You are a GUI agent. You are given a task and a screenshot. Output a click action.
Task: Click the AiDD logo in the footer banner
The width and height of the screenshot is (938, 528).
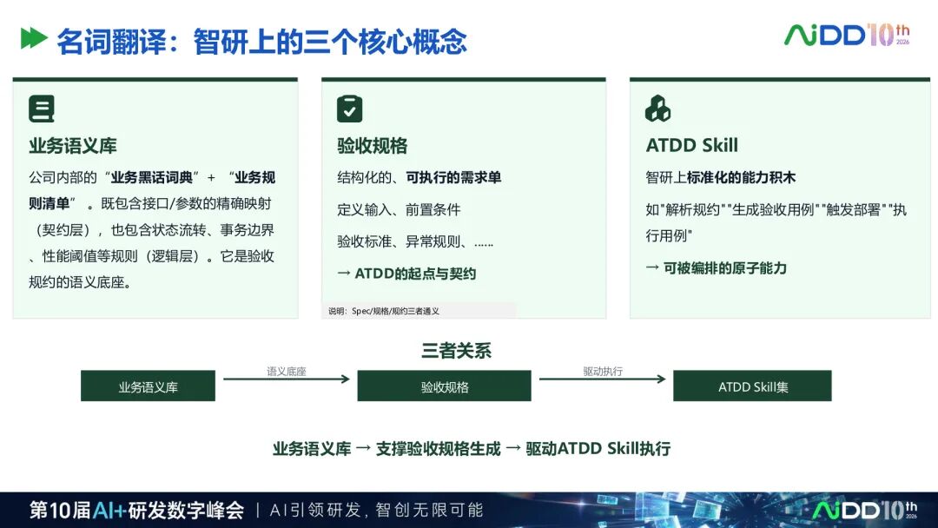(x=865, y=510)
